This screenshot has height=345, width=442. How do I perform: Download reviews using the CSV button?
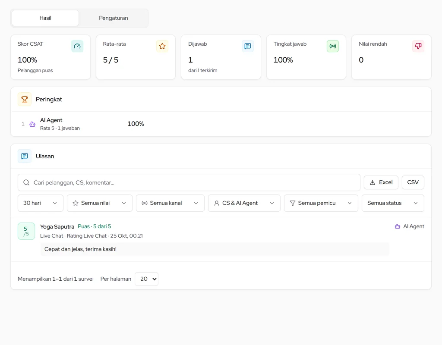[x=413, y=182]
